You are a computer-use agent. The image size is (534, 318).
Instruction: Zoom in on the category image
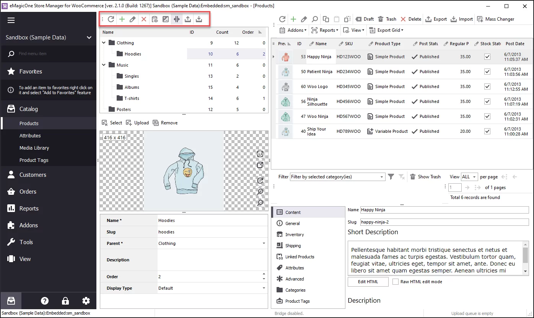pos(260,192)
